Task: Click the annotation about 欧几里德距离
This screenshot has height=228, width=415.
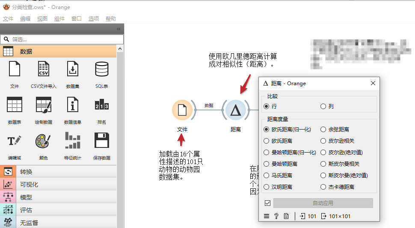Action: coord(243,60)
